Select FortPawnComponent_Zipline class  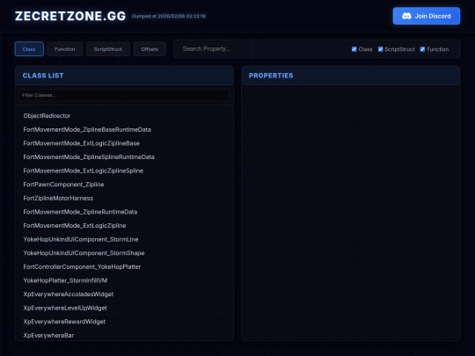(x=124, y=185)
